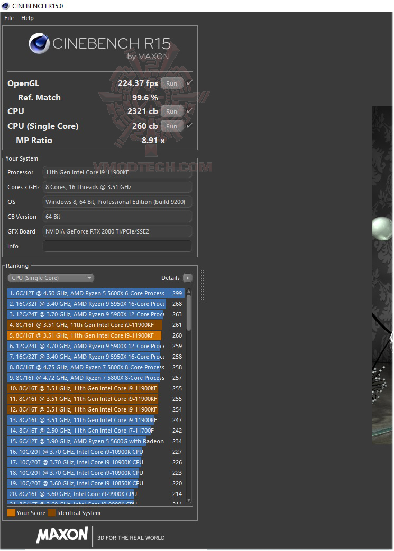This screenshot has height=551, width=394.
Task: Select rank 13 i9-11900KF entry scoring 247
Action: pyautogui.click(x=96, y=420)
